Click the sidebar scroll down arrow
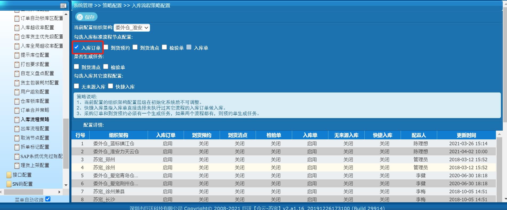This screenshot has height=210, width=507. (x=66, y=185)
